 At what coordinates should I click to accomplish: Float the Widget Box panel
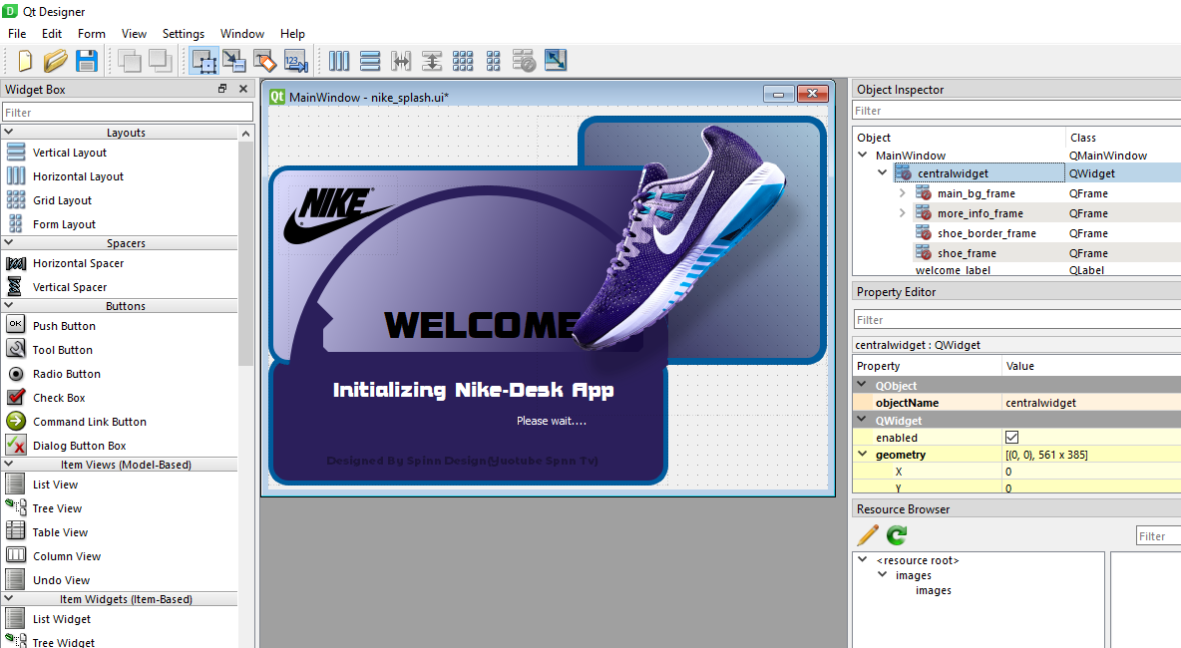(x=222, y=89)
